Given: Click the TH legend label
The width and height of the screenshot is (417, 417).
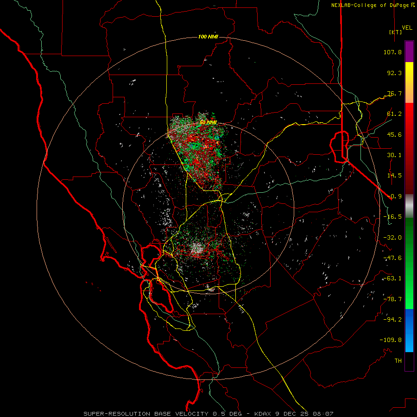Looking at the screenshot, I should pos(398,360).
